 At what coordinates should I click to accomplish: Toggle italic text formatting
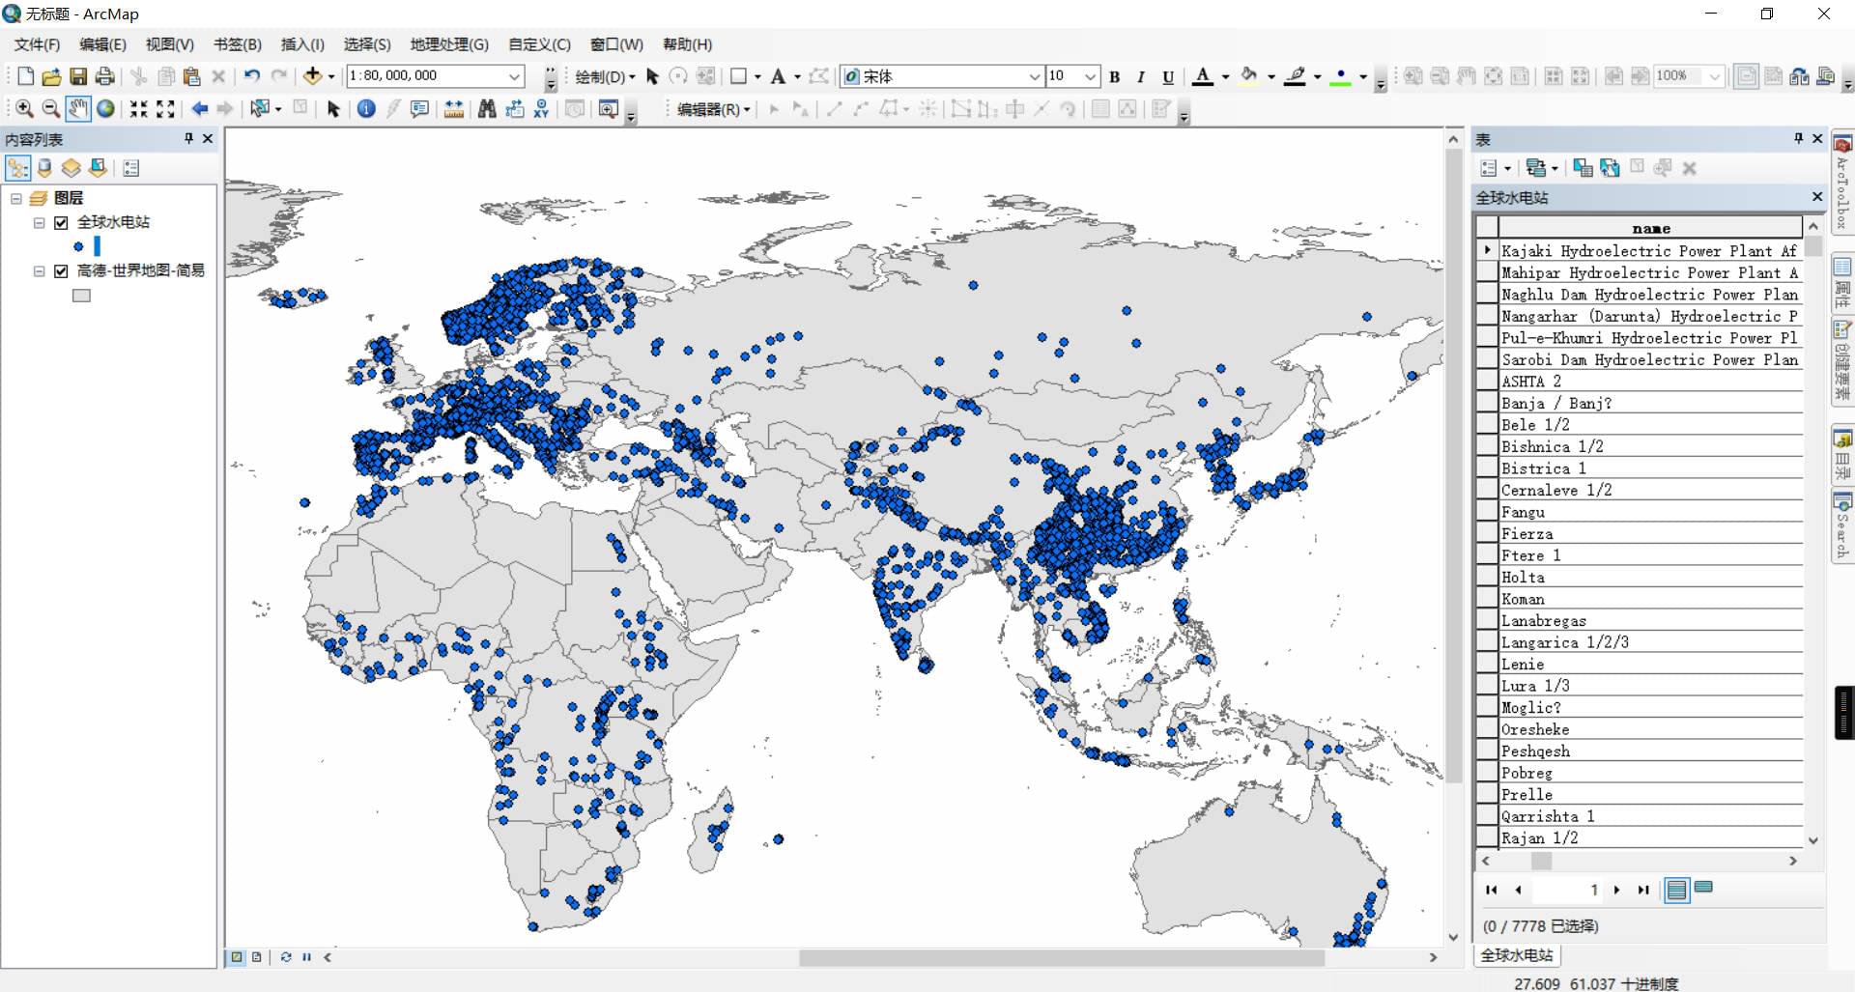pos(1141,76)
